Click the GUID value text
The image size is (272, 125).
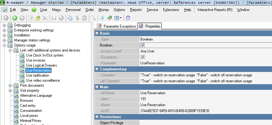tap(175, 111)
